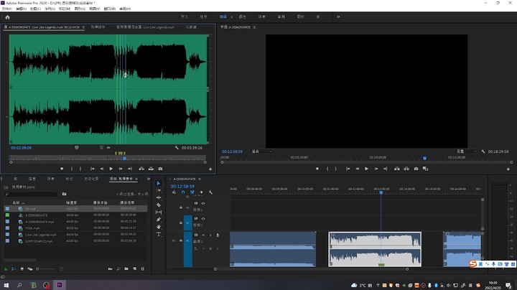This screenshot has width=517, height=290.
Task: Select the Ripple Edit tool
Action: pyautogui.click(x=159, y=197)
